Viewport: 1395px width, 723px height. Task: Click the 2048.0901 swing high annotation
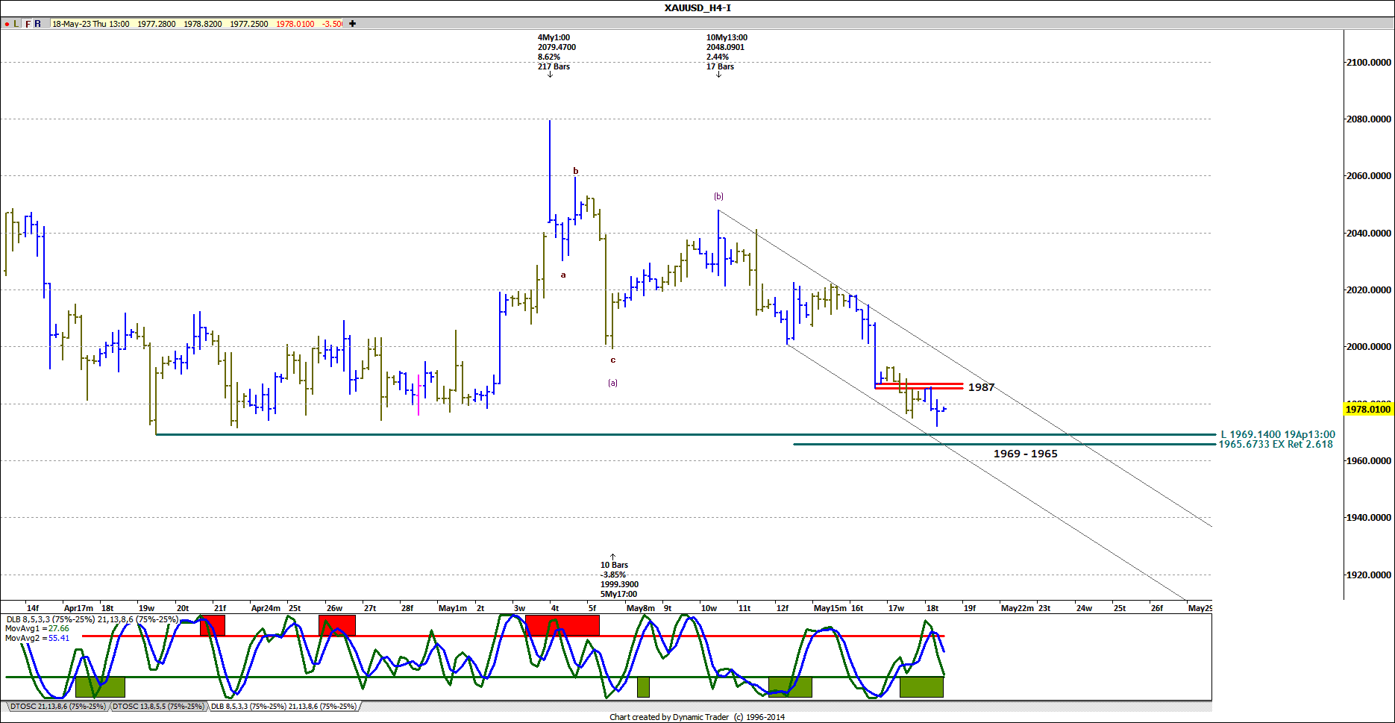(725, 47)
